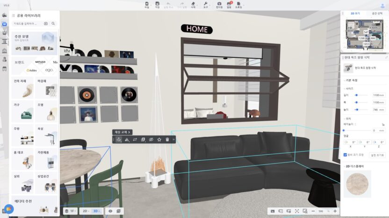Add selected object to favorites with star icon
The height and width of the screenshot is (218, 389).
(159, 139)
